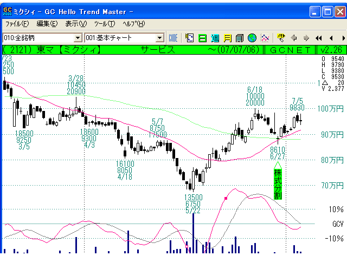This screenshot has width=347, height=256.
Task: Click the V 2.377 volume value
Action: 333,89
